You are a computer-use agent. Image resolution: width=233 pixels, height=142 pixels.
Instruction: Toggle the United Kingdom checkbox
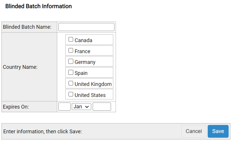pyautogui.click(x=71, y=83)
